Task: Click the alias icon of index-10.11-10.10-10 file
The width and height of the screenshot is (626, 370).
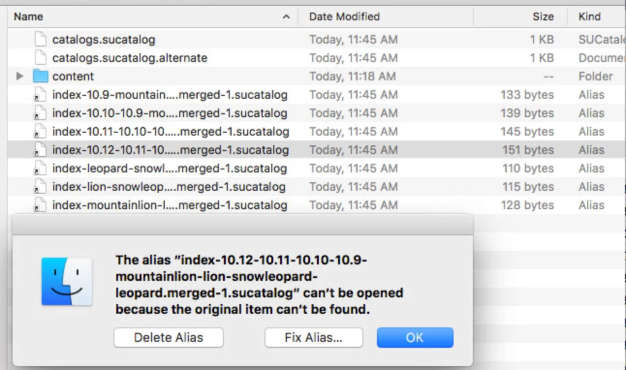Action: point(41,131)
